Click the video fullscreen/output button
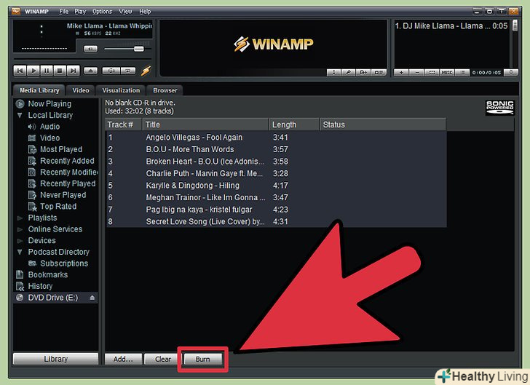 [363, 72]
